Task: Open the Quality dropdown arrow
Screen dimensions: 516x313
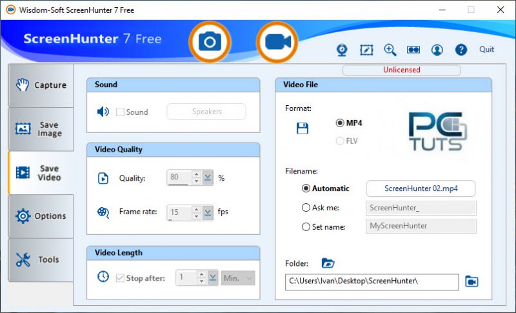Action: [x=208, y=177]
